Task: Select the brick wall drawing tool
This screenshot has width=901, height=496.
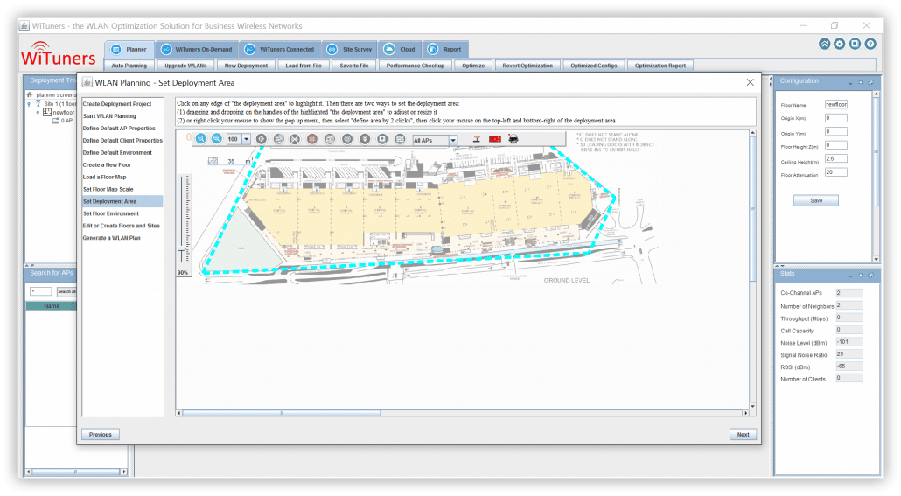Action: 312,139
